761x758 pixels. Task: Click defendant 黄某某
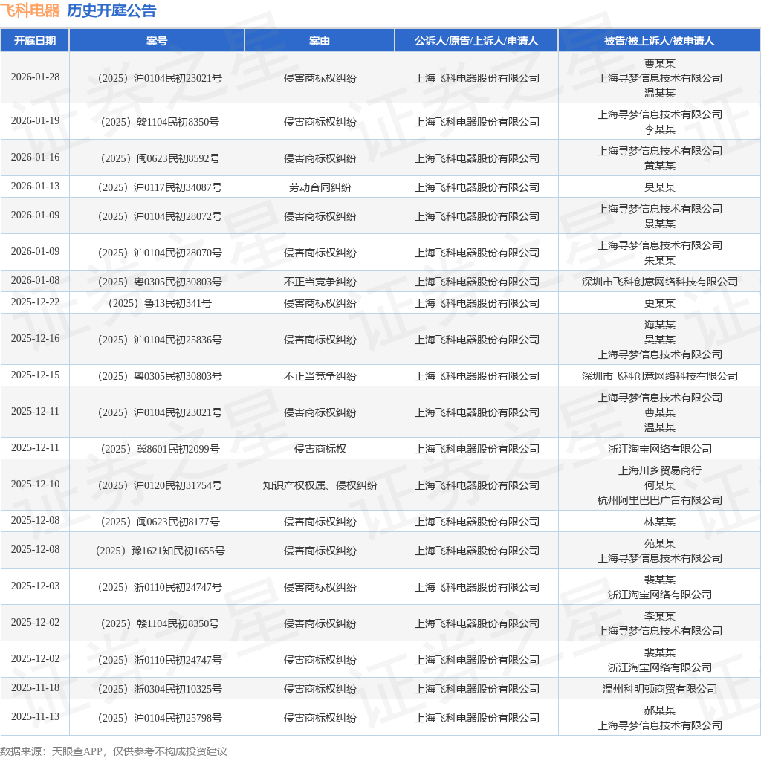point(660,166)
